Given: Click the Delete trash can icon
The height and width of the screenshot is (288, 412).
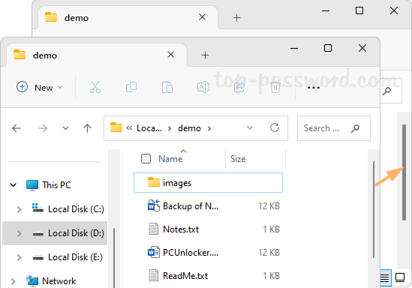Looking at the screenshot, I should click(275, 87).
